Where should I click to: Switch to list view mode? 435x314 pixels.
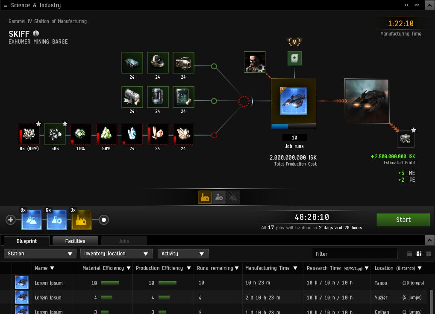409,254
